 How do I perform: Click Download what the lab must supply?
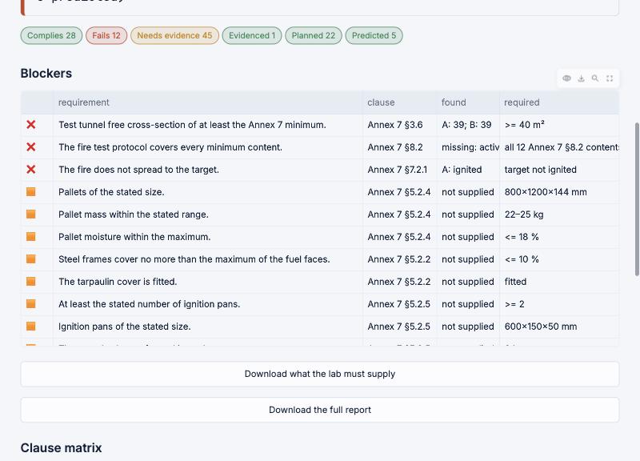319,374
